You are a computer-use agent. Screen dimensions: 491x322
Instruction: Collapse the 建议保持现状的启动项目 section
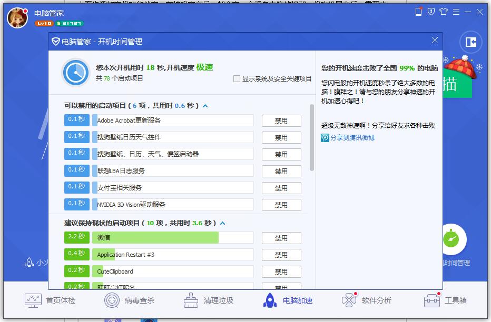point(223,223)
